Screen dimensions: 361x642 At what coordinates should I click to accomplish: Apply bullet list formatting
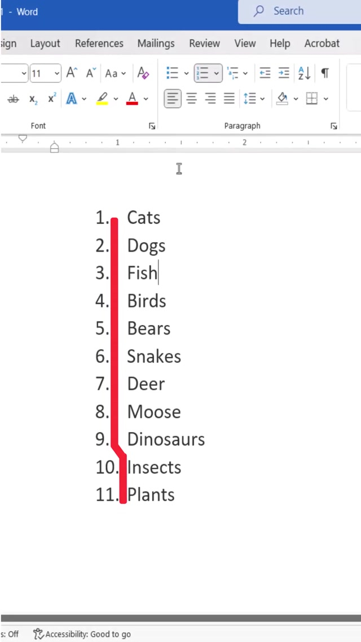[172, 73]
